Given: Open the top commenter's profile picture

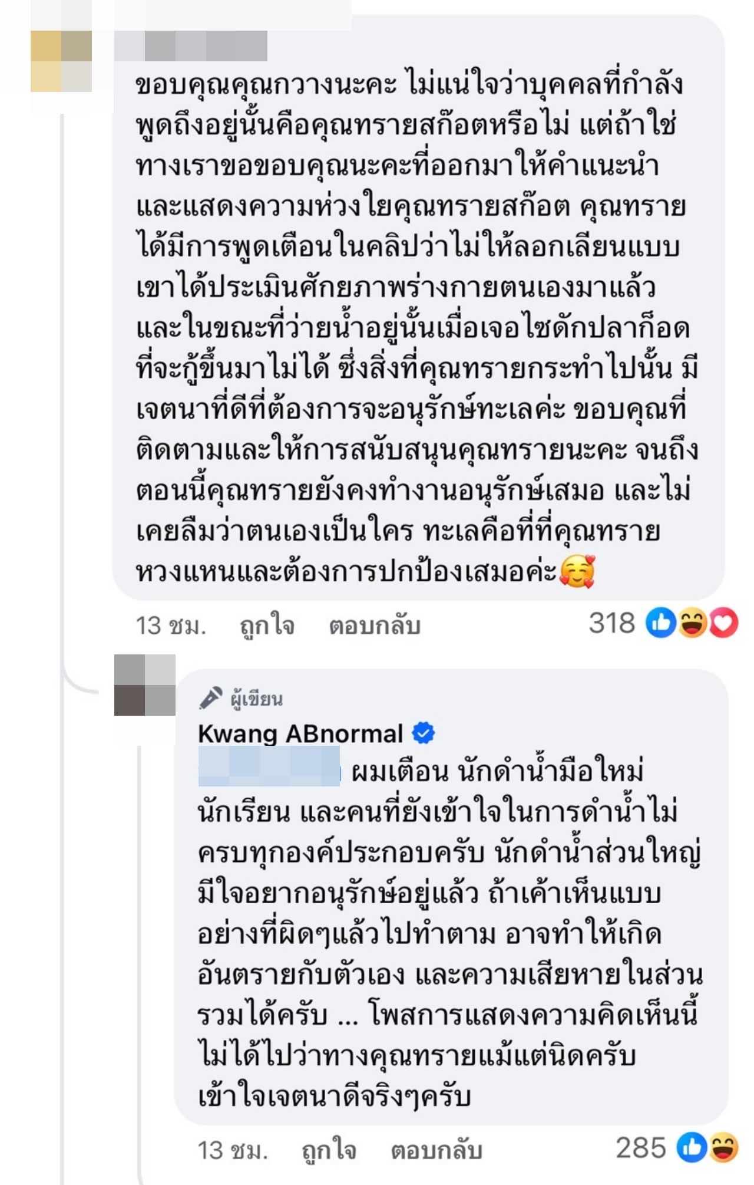Looking at the screenshot, I should pos(61,61).
